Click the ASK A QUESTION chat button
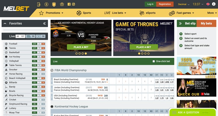 [193, 112]
